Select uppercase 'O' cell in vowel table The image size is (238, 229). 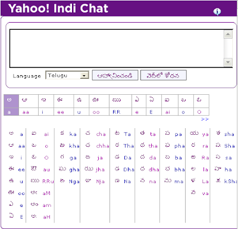pyautogui.click(x=201, y=112)
